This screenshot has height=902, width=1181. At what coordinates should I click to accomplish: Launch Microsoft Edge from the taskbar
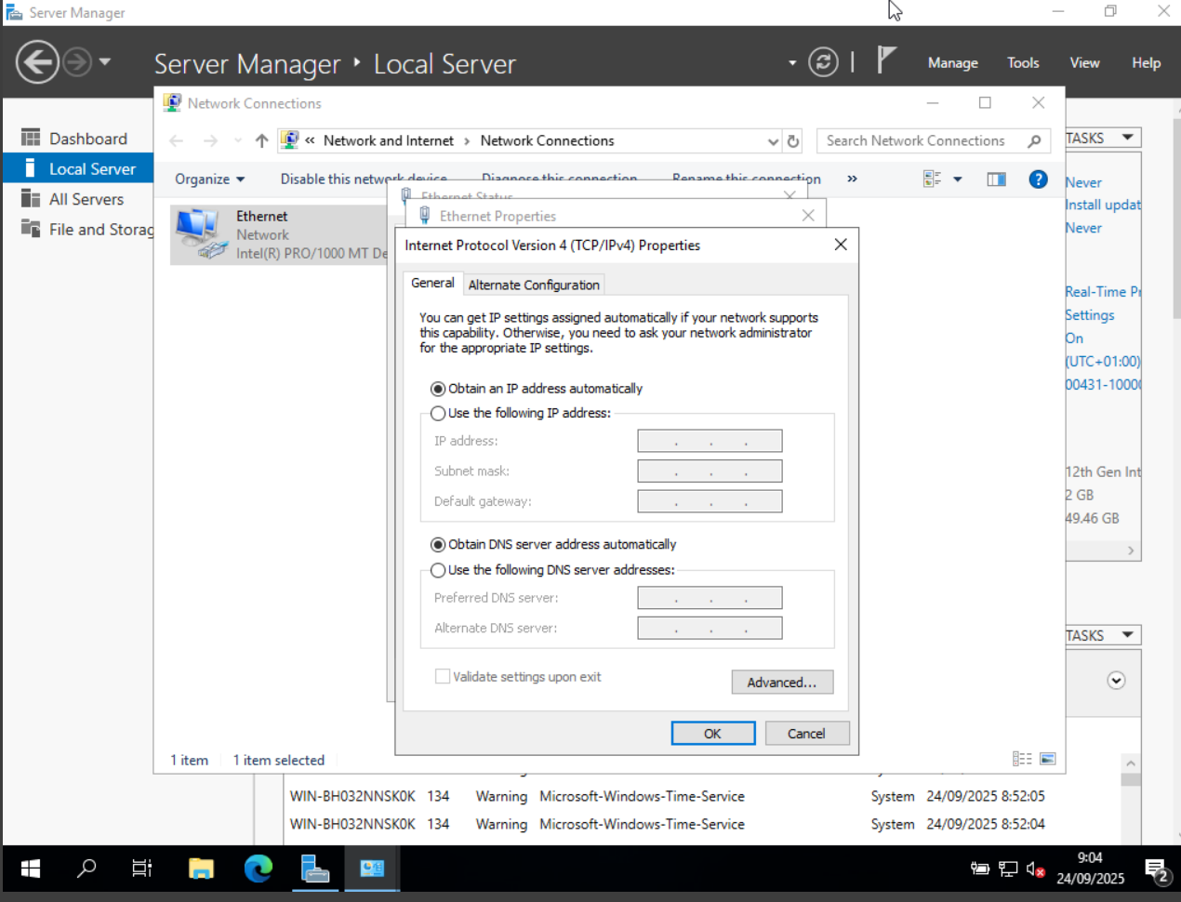(x=259, y=869)
